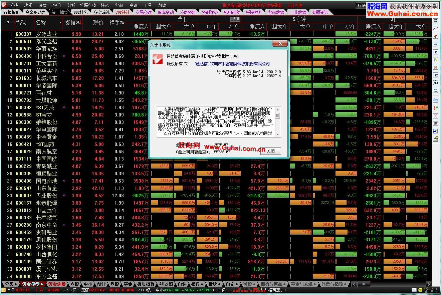Open the 扩展行情 menu
The height and width of the screenshot is (295, 441).
[88, 5]
